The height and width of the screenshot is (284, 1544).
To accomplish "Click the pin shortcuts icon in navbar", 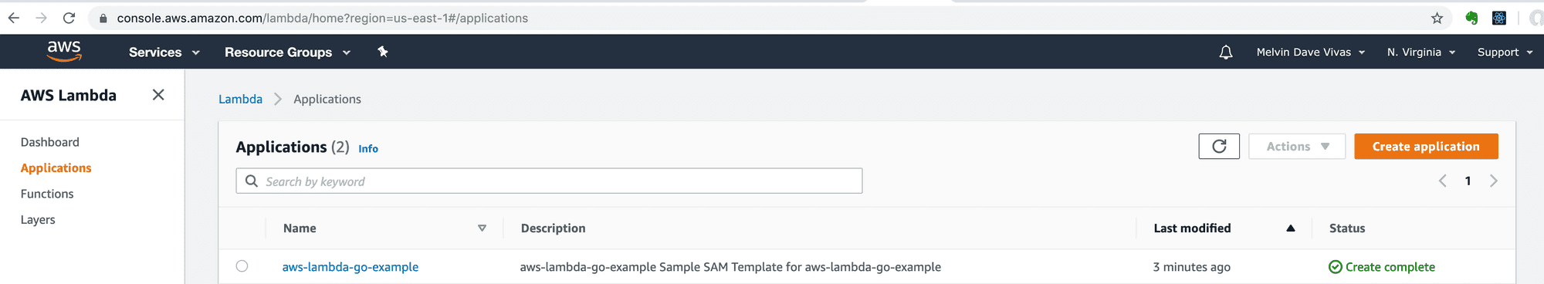I will (382, 52).
